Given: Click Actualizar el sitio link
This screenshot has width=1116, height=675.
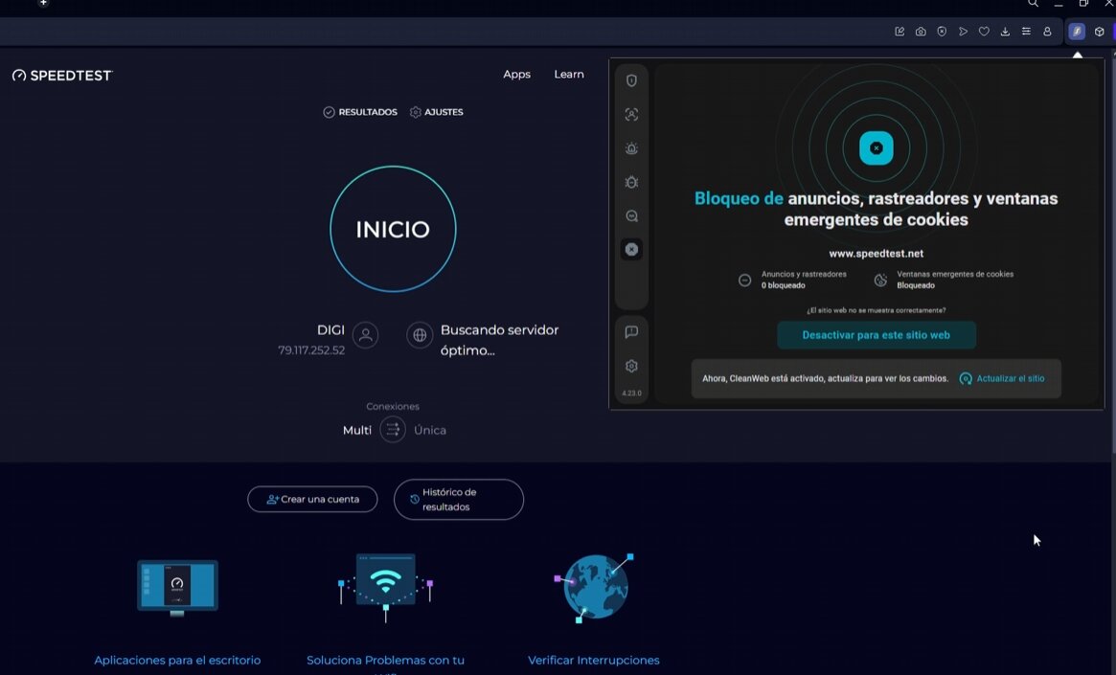Looking at the screenshot, I should (x=1003, y=379).
